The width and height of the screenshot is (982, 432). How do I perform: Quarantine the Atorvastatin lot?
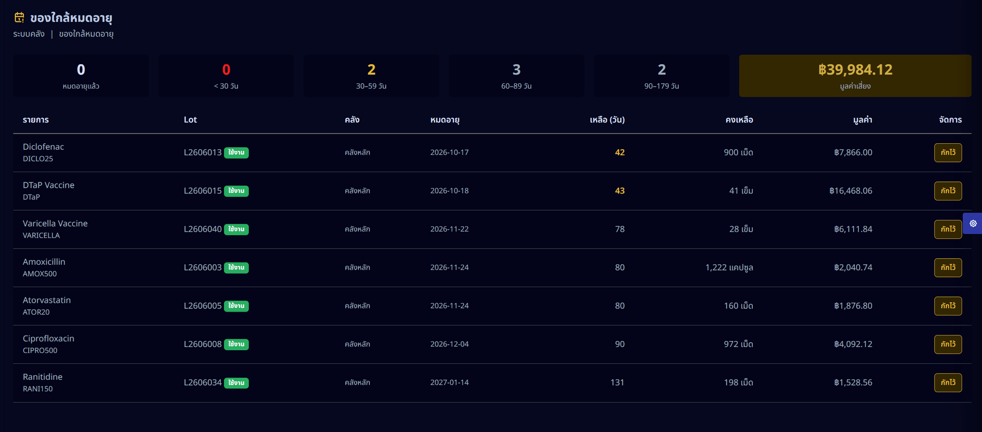948,306
